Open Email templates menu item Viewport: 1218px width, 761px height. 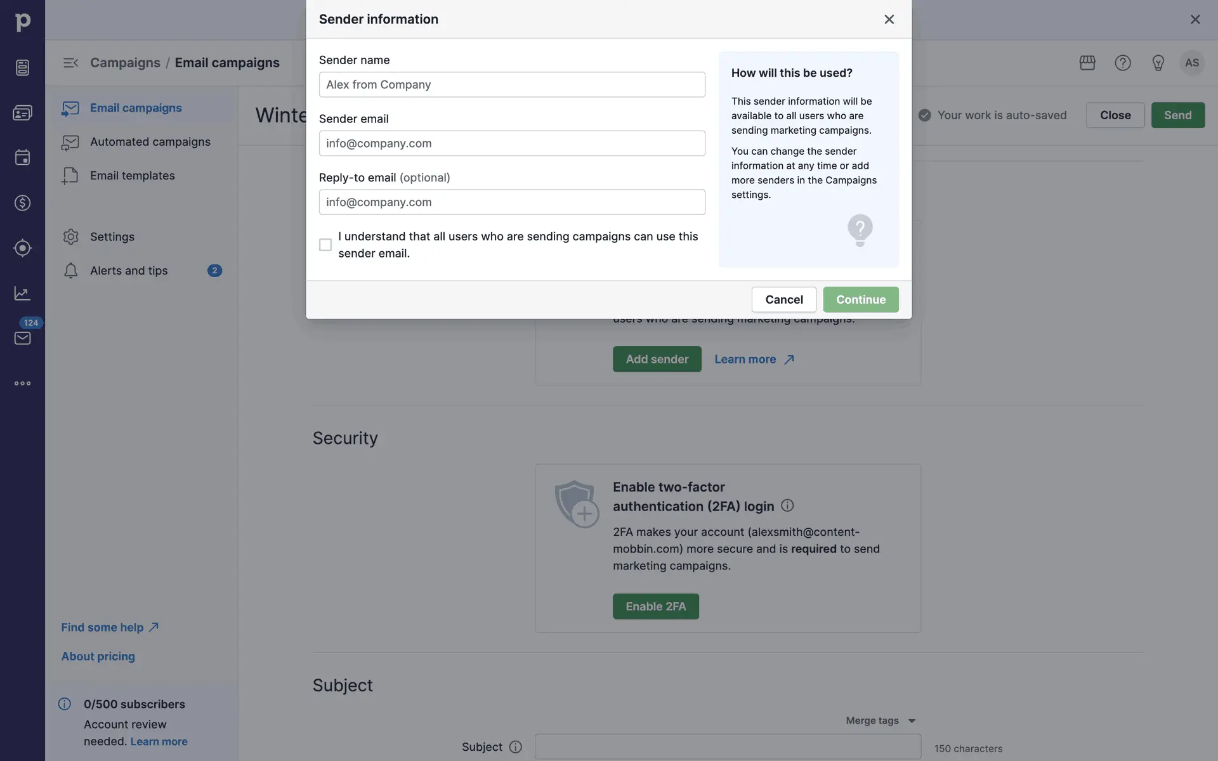pos(132,176)
